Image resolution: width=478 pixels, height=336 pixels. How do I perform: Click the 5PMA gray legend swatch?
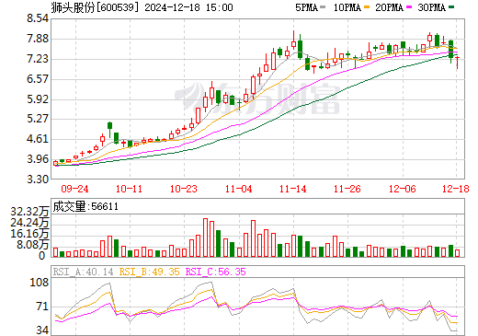tap(323, 7)
